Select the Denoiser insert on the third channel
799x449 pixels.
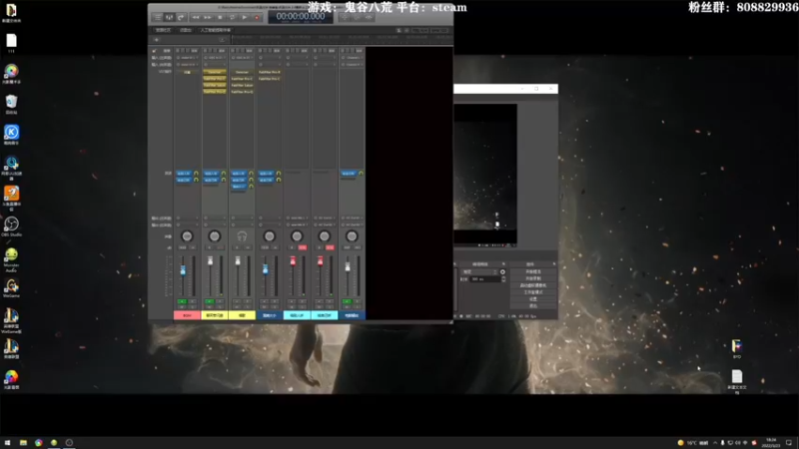(242, 72)
